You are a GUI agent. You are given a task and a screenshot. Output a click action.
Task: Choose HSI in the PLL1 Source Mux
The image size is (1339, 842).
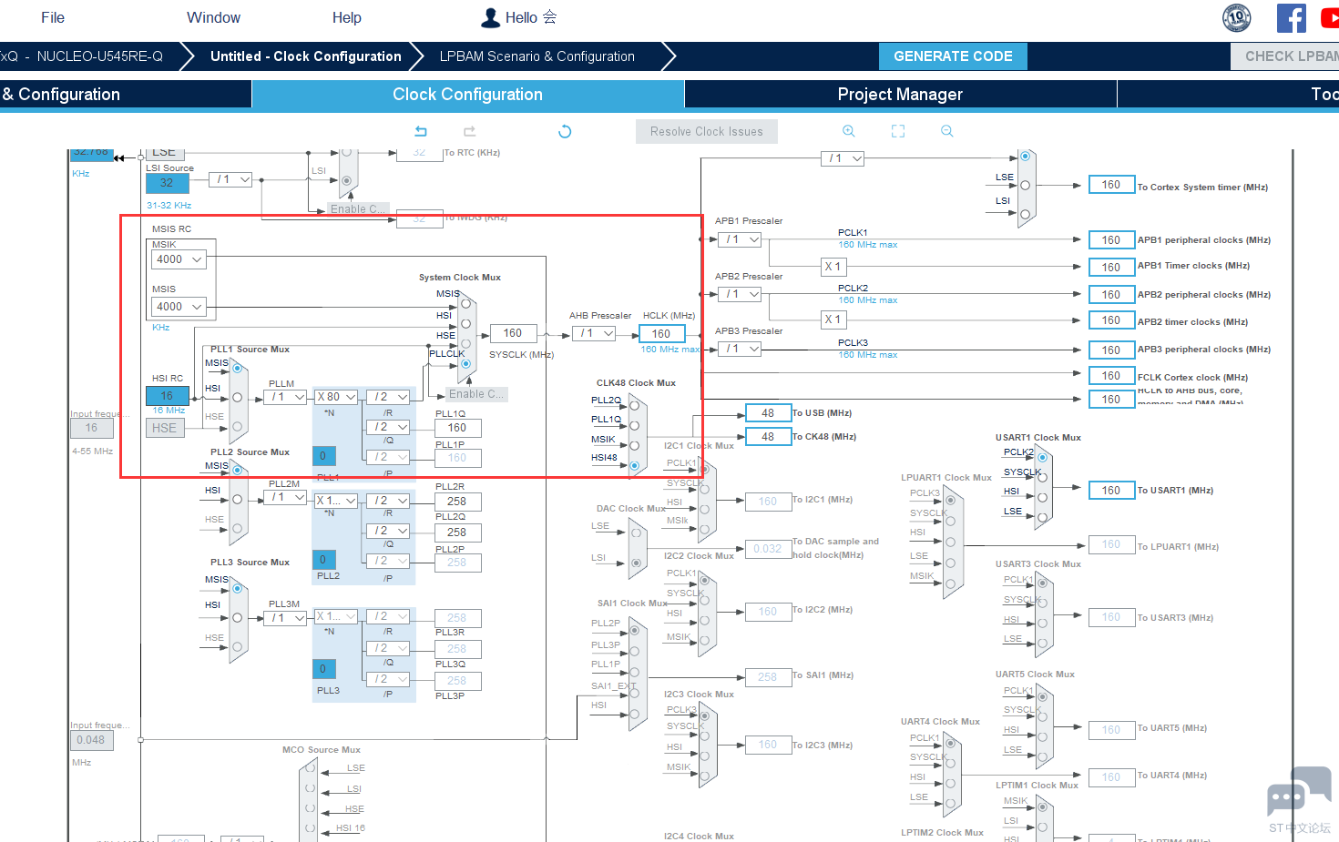(237, 397)
